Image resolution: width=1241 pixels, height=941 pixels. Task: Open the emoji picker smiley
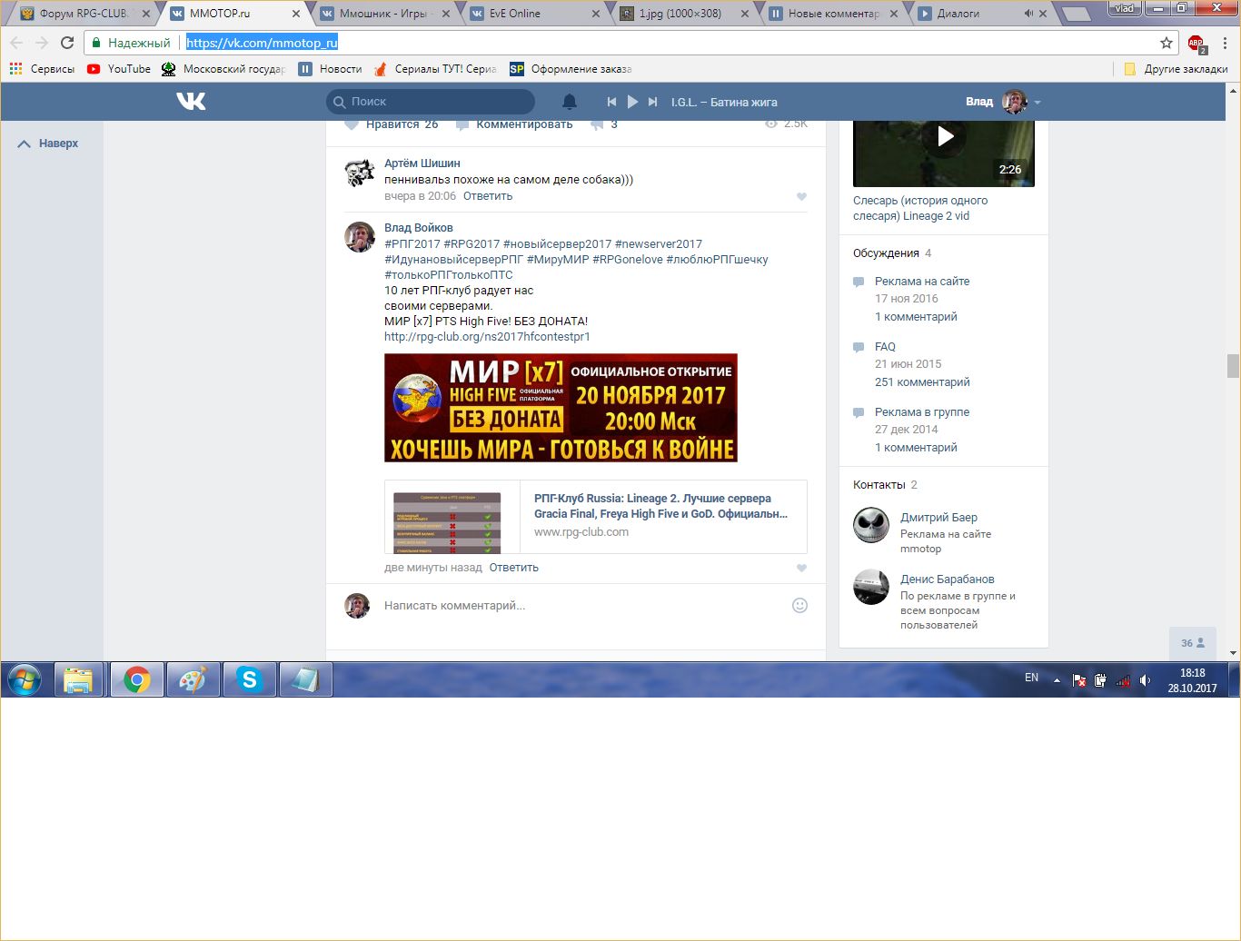click(799, 606)
